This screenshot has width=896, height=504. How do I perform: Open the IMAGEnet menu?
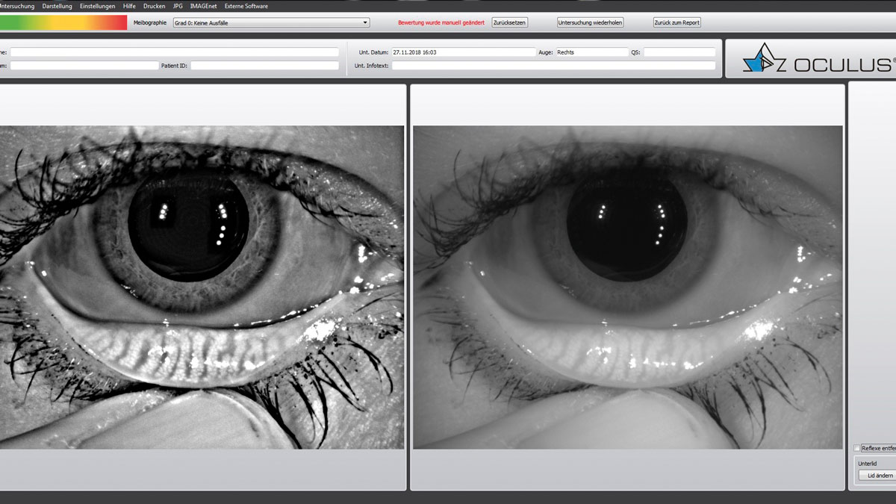[204, 6]
